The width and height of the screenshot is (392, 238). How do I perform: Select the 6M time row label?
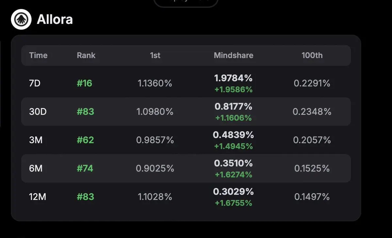click(x=36, y=168)
